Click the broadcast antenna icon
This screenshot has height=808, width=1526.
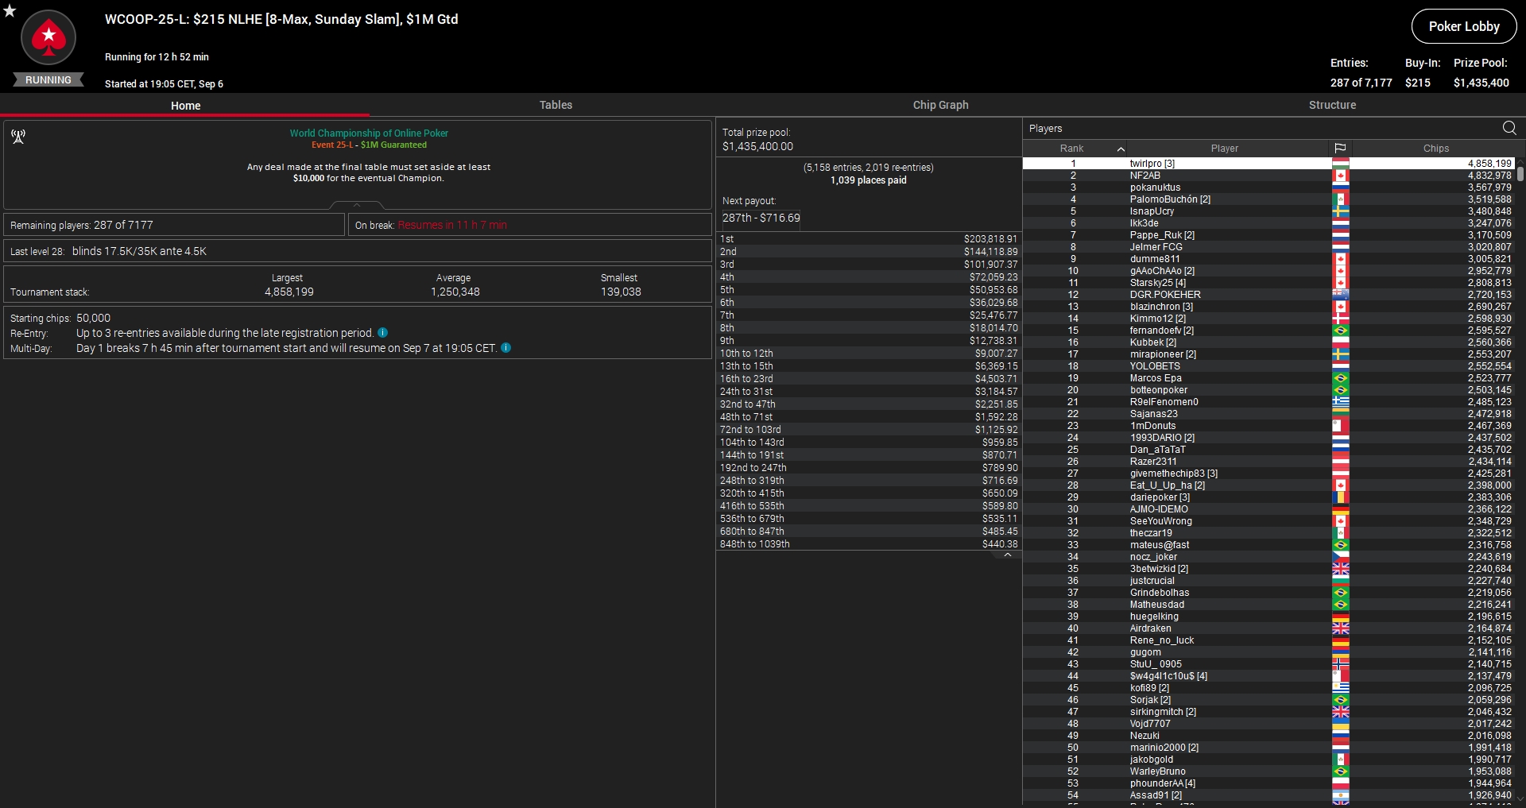pos(18,137)
